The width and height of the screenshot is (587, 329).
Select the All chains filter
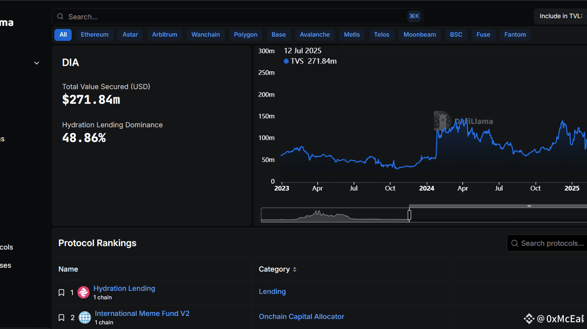click(63, 35)
